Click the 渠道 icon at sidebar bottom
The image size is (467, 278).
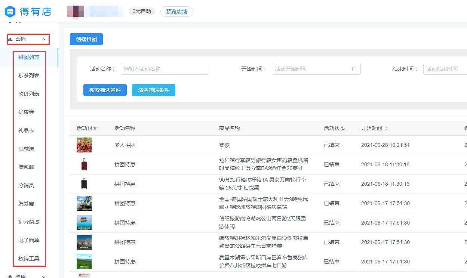pyautogui.click(x=9, y=276)
